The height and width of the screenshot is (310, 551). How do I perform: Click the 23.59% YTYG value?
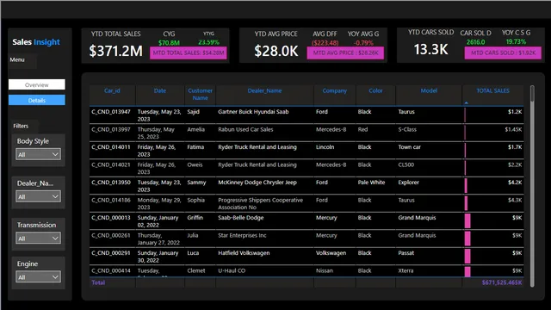208,42
